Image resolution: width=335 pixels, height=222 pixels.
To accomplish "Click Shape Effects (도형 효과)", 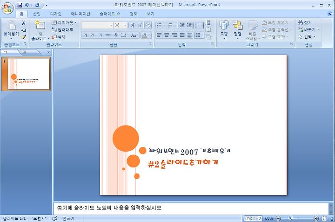I will pos(275,37).
